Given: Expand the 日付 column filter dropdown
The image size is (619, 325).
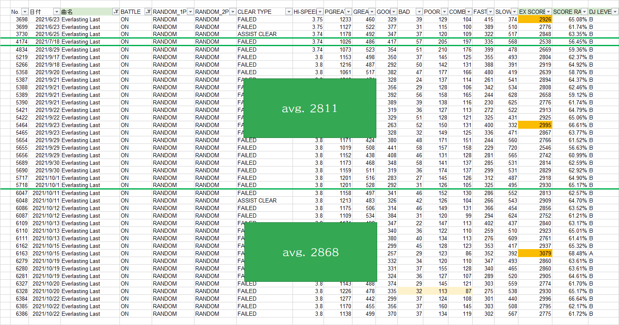Looking at the screenshot, I should coord(57,12).
